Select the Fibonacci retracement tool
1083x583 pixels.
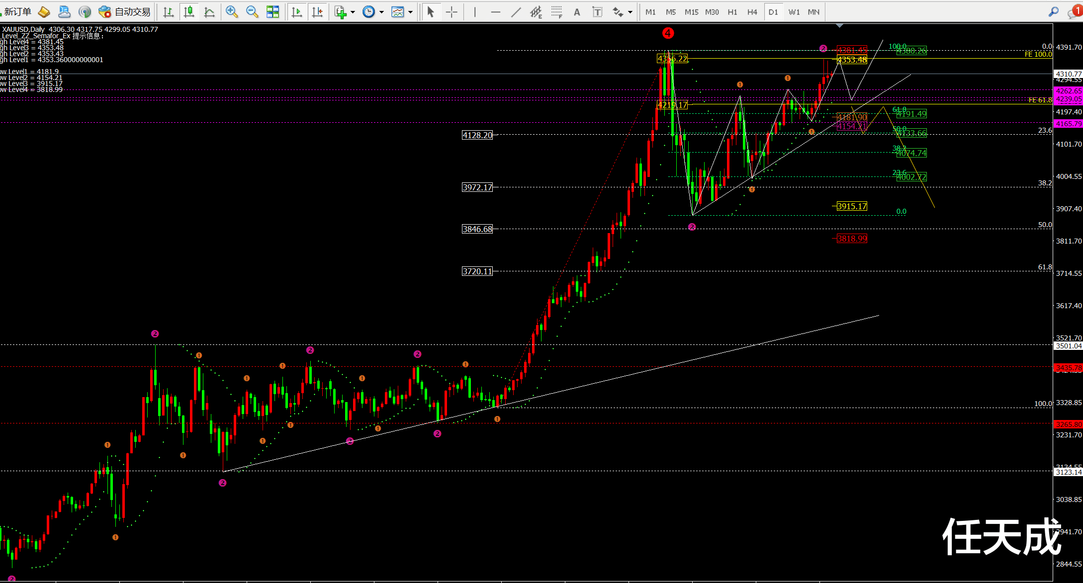tap(556, 12)
